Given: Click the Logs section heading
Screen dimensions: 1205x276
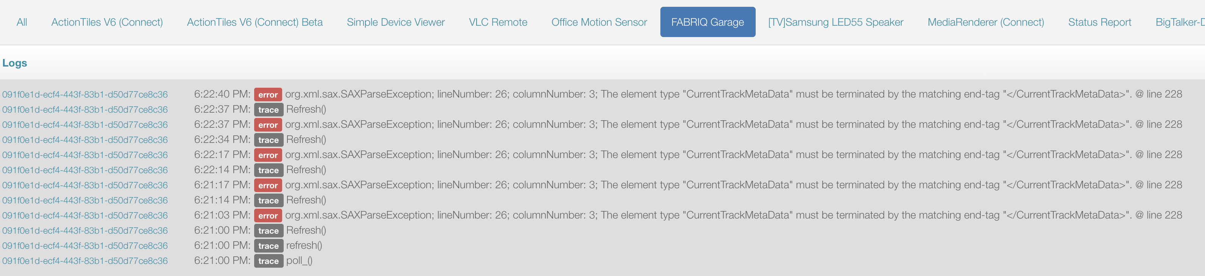Looking at the screenshot, I should coord(14,63).
